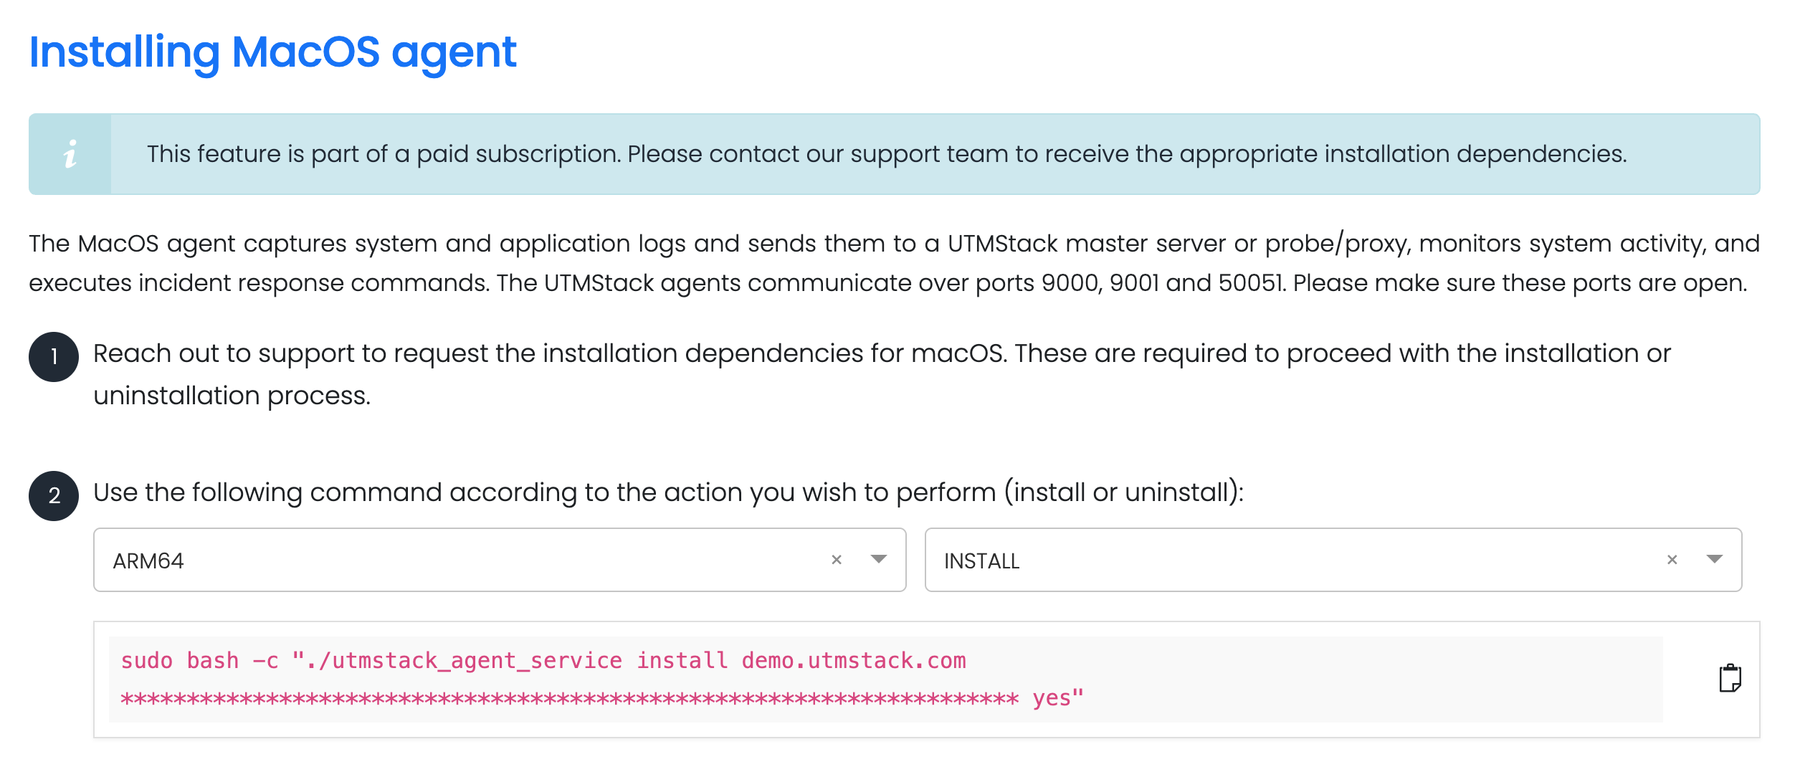
Task: Expand the INSTALL action dropdown arrow
Action: click(x=1714, y=559)
